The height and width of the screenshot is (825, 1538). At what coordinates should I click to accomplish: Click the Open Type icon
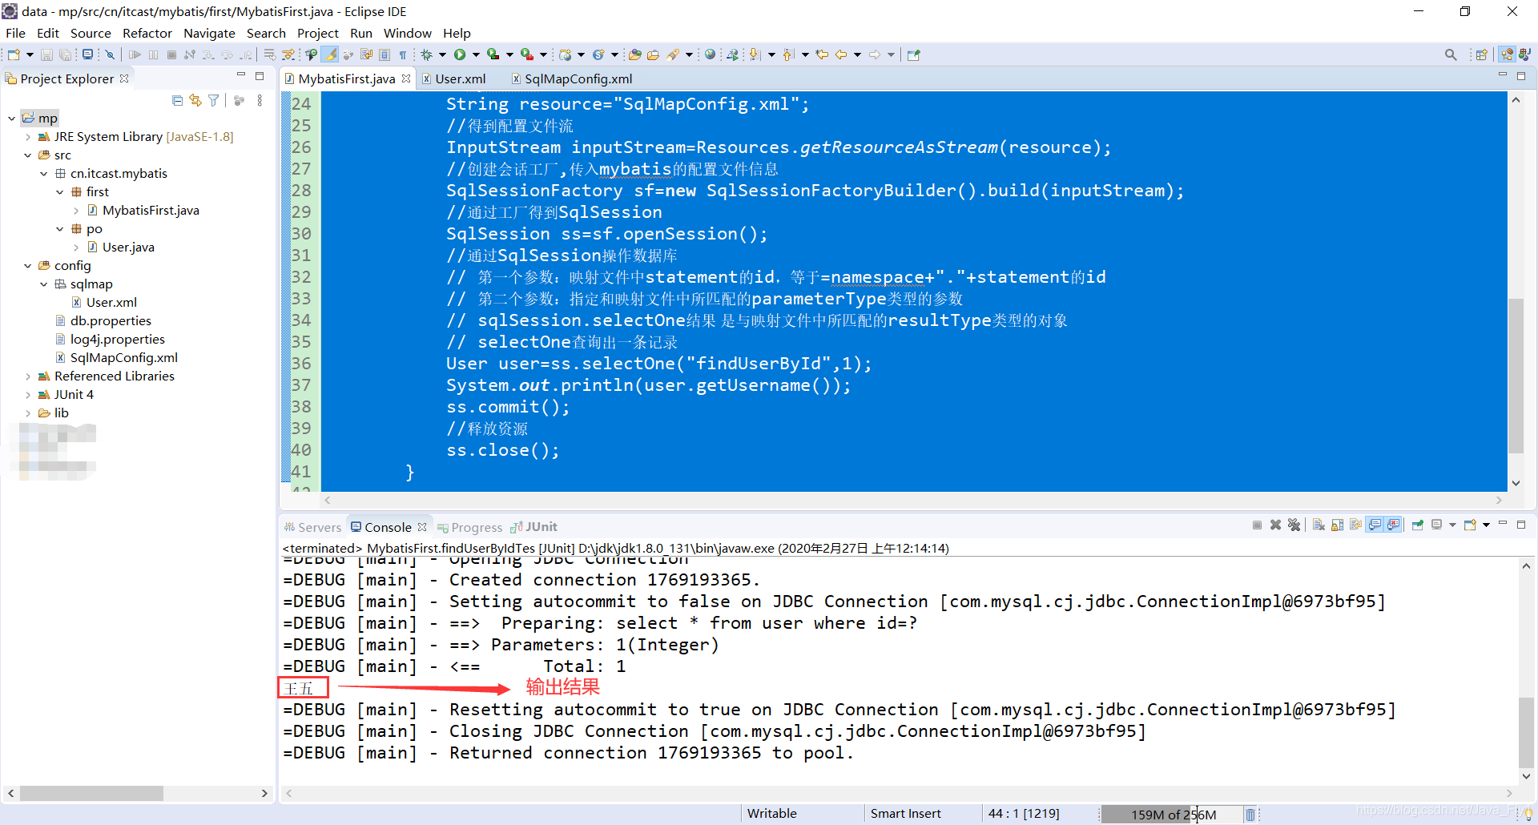[635, 54]
